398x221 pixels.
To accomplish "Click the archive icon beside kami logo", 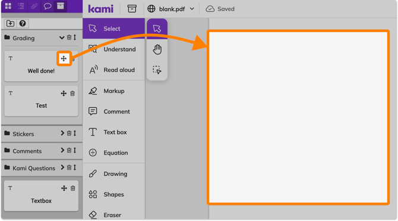I will coord(132,9).
